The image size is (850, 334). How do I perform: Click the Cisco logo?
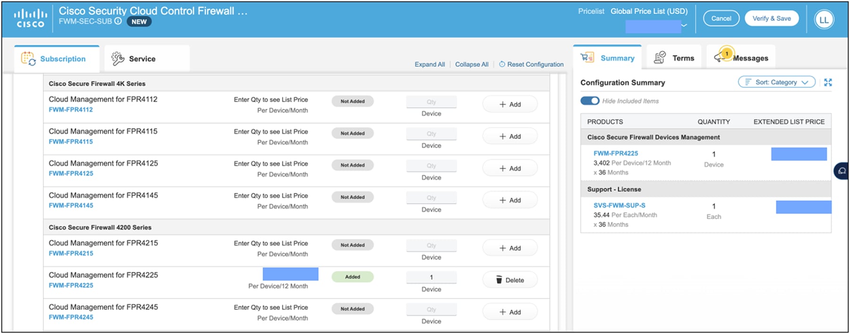31,18
